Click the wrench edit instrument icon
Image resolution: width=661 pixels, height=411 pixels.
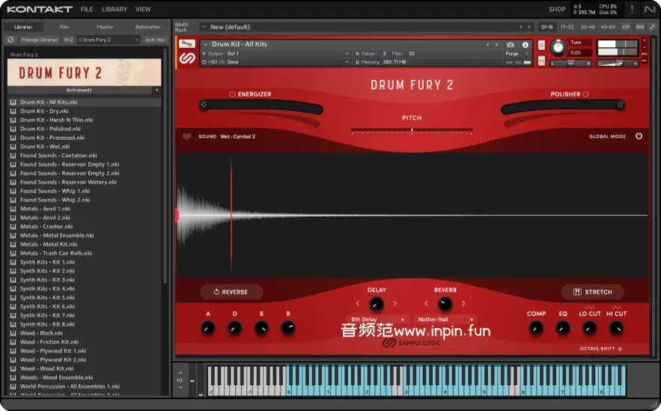tap(187, 44)
